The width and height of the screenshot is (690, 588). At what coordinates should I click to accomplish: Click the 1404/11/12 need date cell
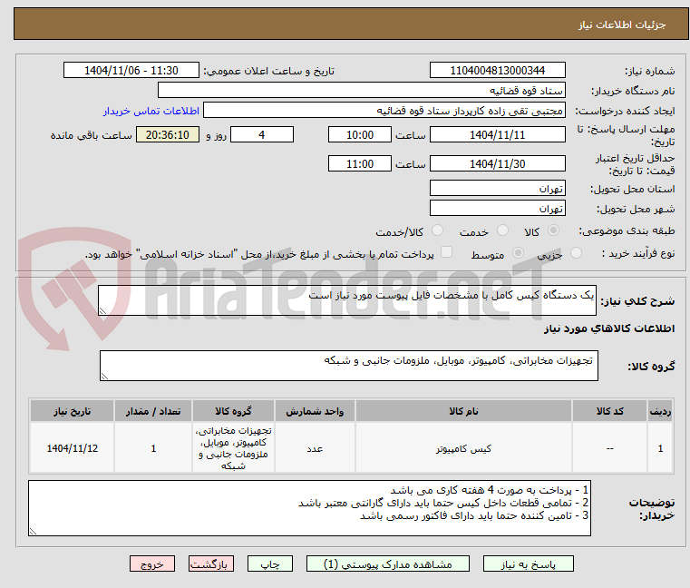pyautogui.click(x=73, y=448)
